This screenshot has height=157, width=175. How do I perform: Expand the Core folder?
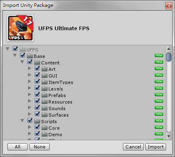(x=30, y=127)
